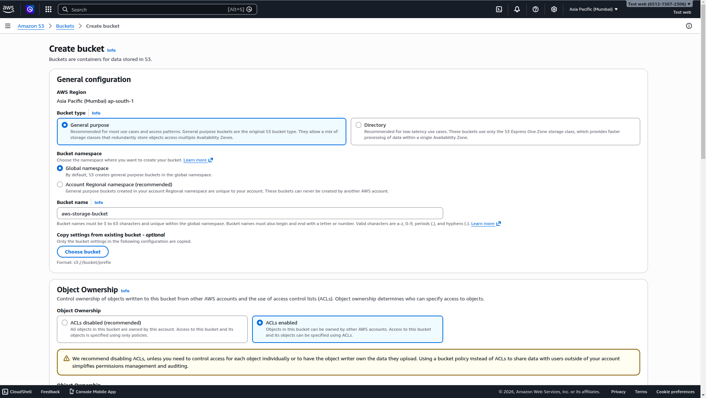Image resolution: width=706 pixels, height=398 pixels.
Task: Click the 'Format: s3://bucket/prefix' text
Action: 84,262
